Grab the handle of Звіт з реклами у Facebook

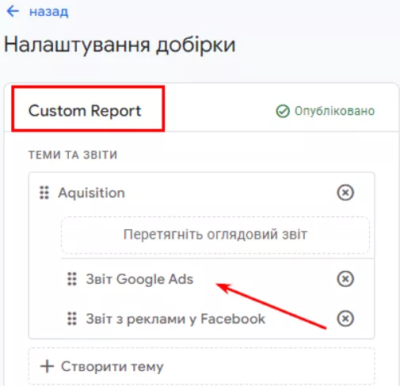(x=72, y=319)
